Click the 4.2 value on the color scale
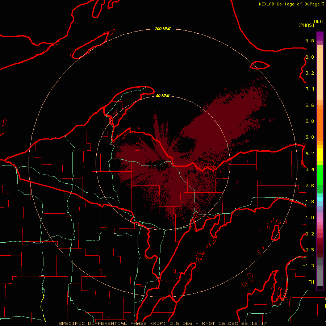Image resolution: width=326 pixels, height=326 pixels. click(x=310, y=154)
